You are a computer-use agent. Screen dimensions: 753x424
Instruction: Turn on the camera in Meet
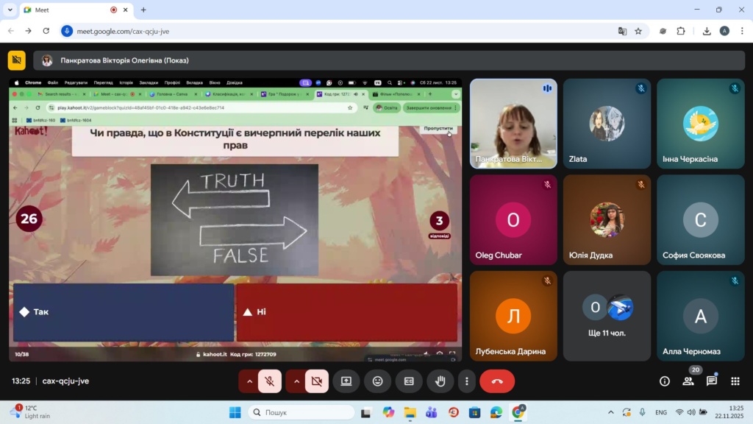tap(317, 381)
